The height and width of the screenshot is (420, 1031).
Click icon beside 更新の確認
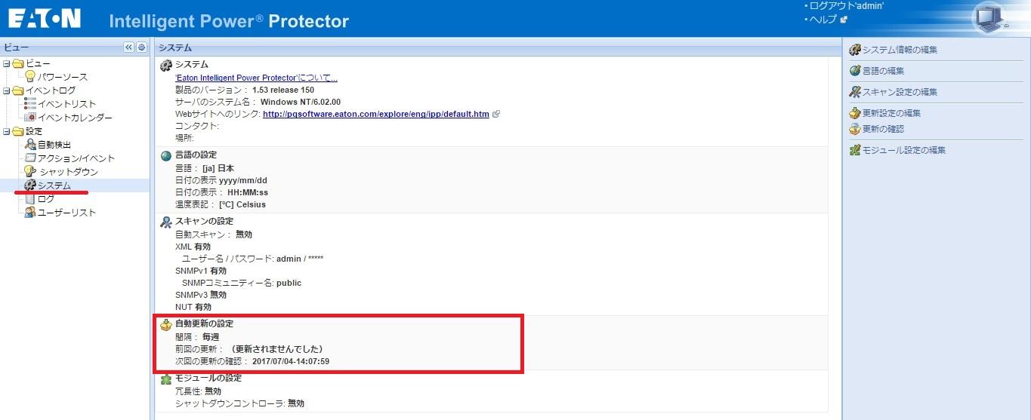[855, 129]
